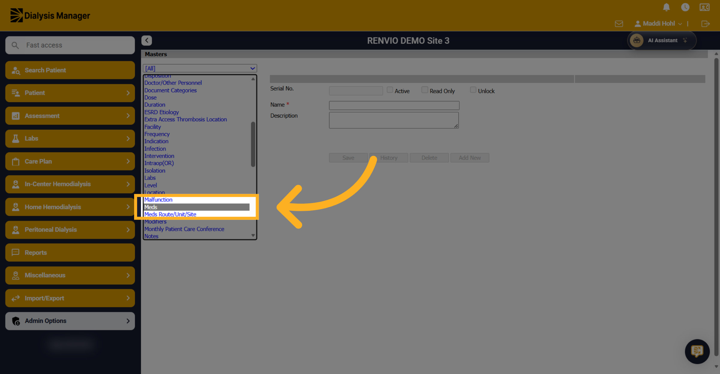The height and width of the screenshot is (374, 720).
Task: Click the clock history icon
Action: point(685,7)
